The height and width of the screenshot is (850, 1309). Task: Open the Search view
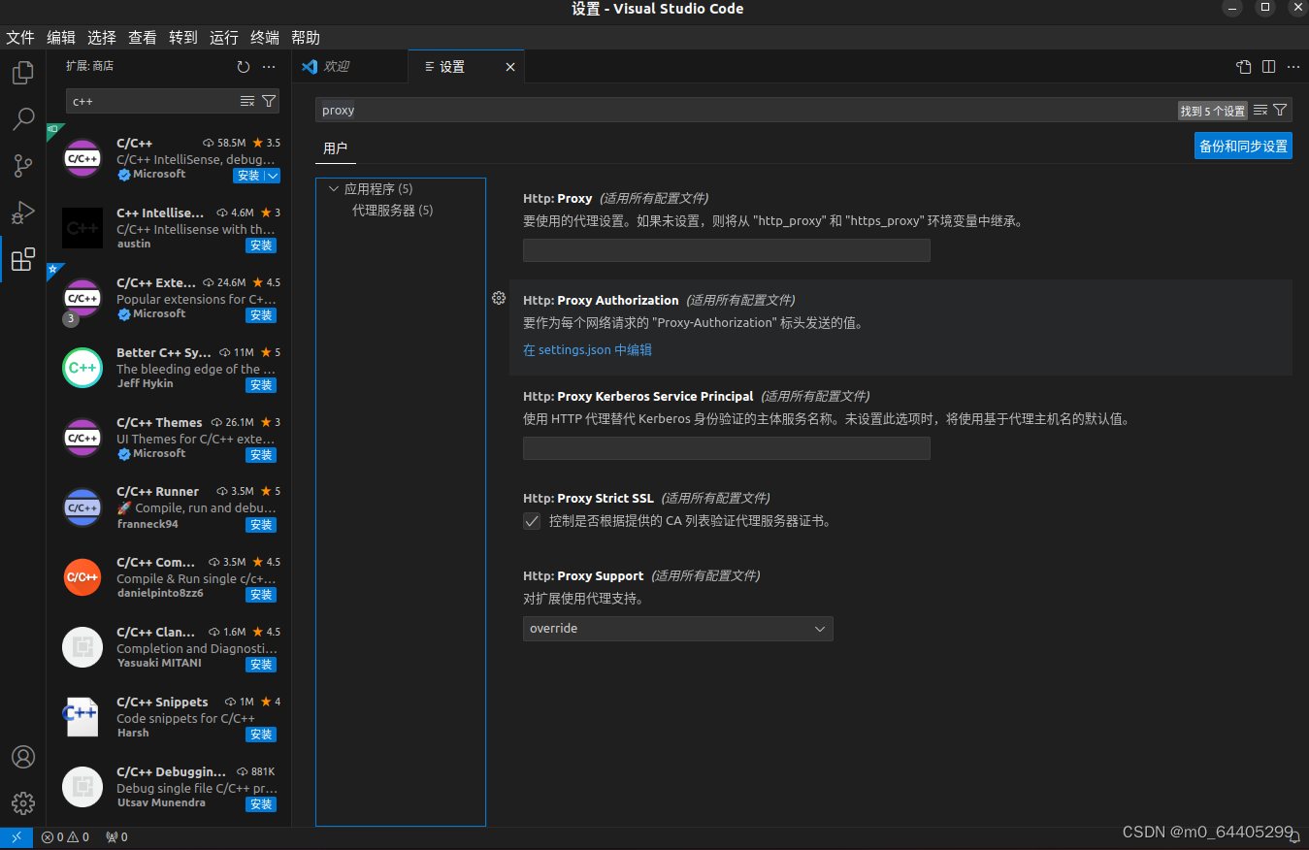point(22,118)
